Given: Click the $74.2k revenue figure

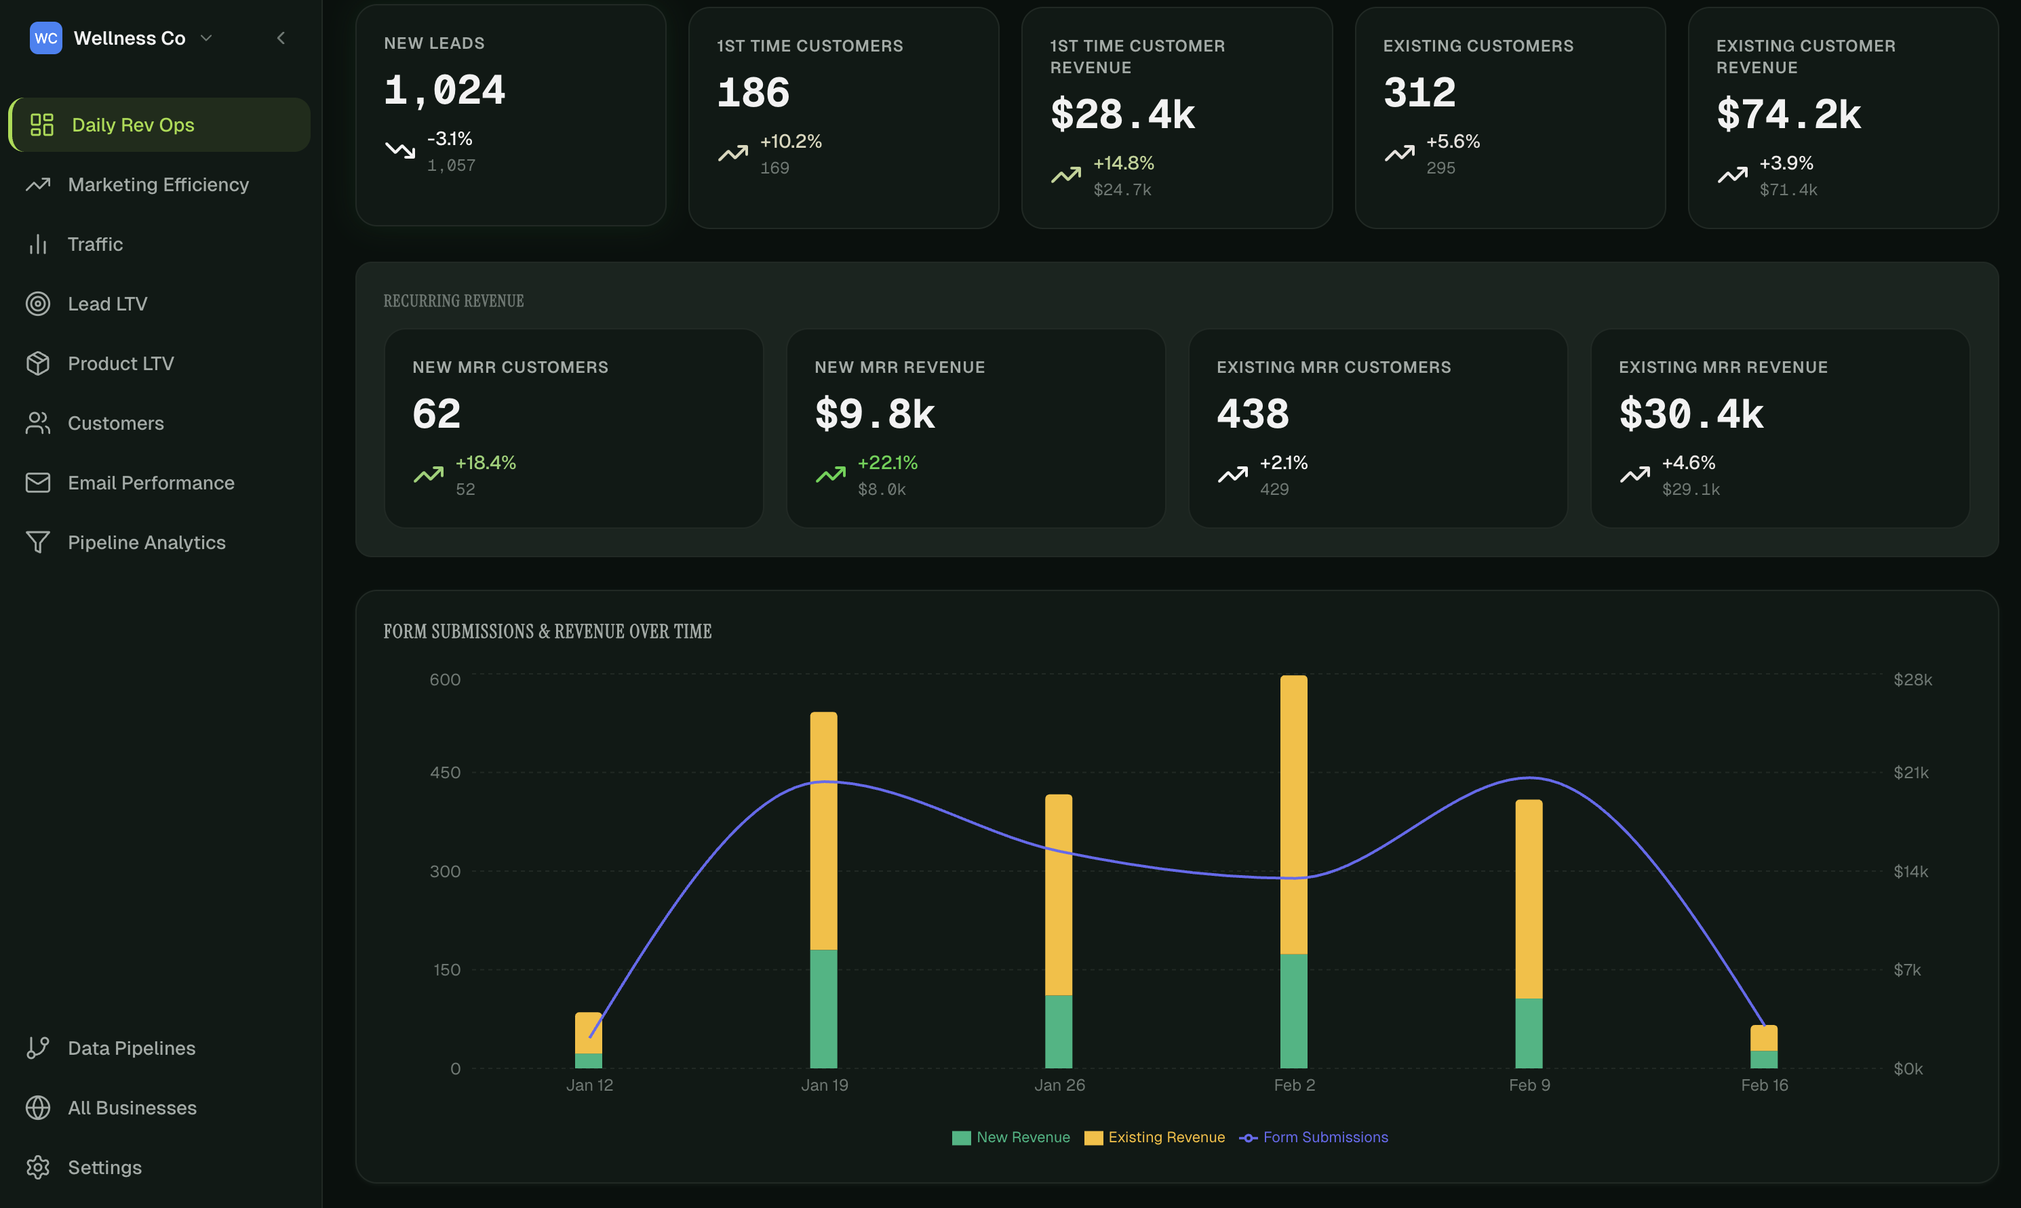Looking at the screenshot, I should pyautogui.click(x=1788, y=114).
